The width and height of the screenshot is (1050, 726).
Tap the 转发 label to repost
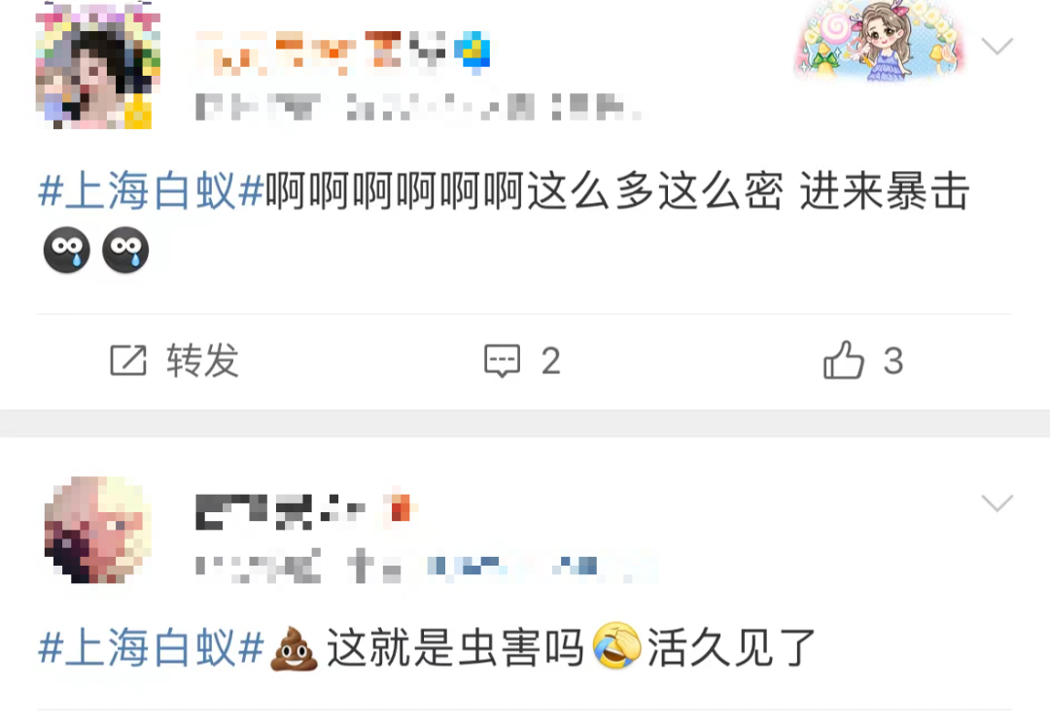tap(202, 361)
